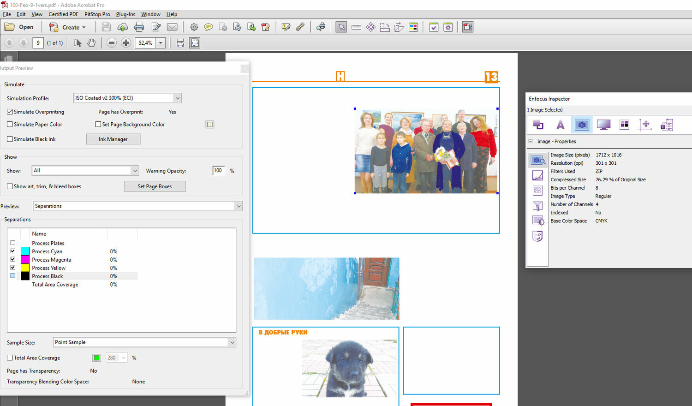692x406 pixels.
Task: Open the Simulation Profile dropdown
Action: [x=127, y=98]
